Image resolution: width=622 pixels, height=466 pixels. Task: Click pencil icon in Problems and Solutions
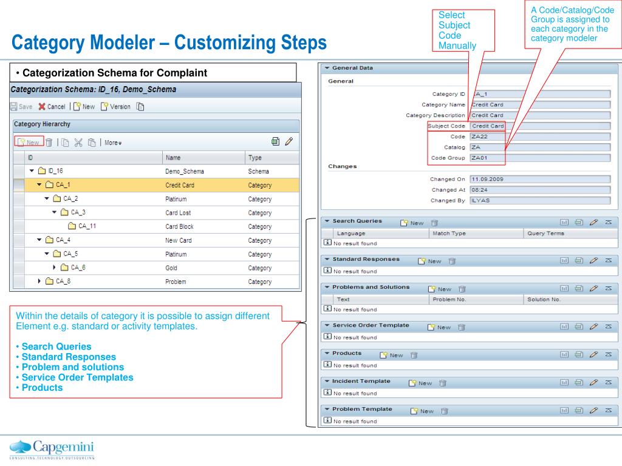point(593,288)
